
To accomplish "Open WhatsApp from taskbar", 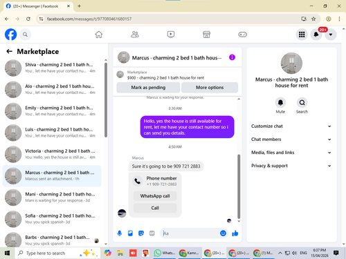I will click(x=165, y=253).
